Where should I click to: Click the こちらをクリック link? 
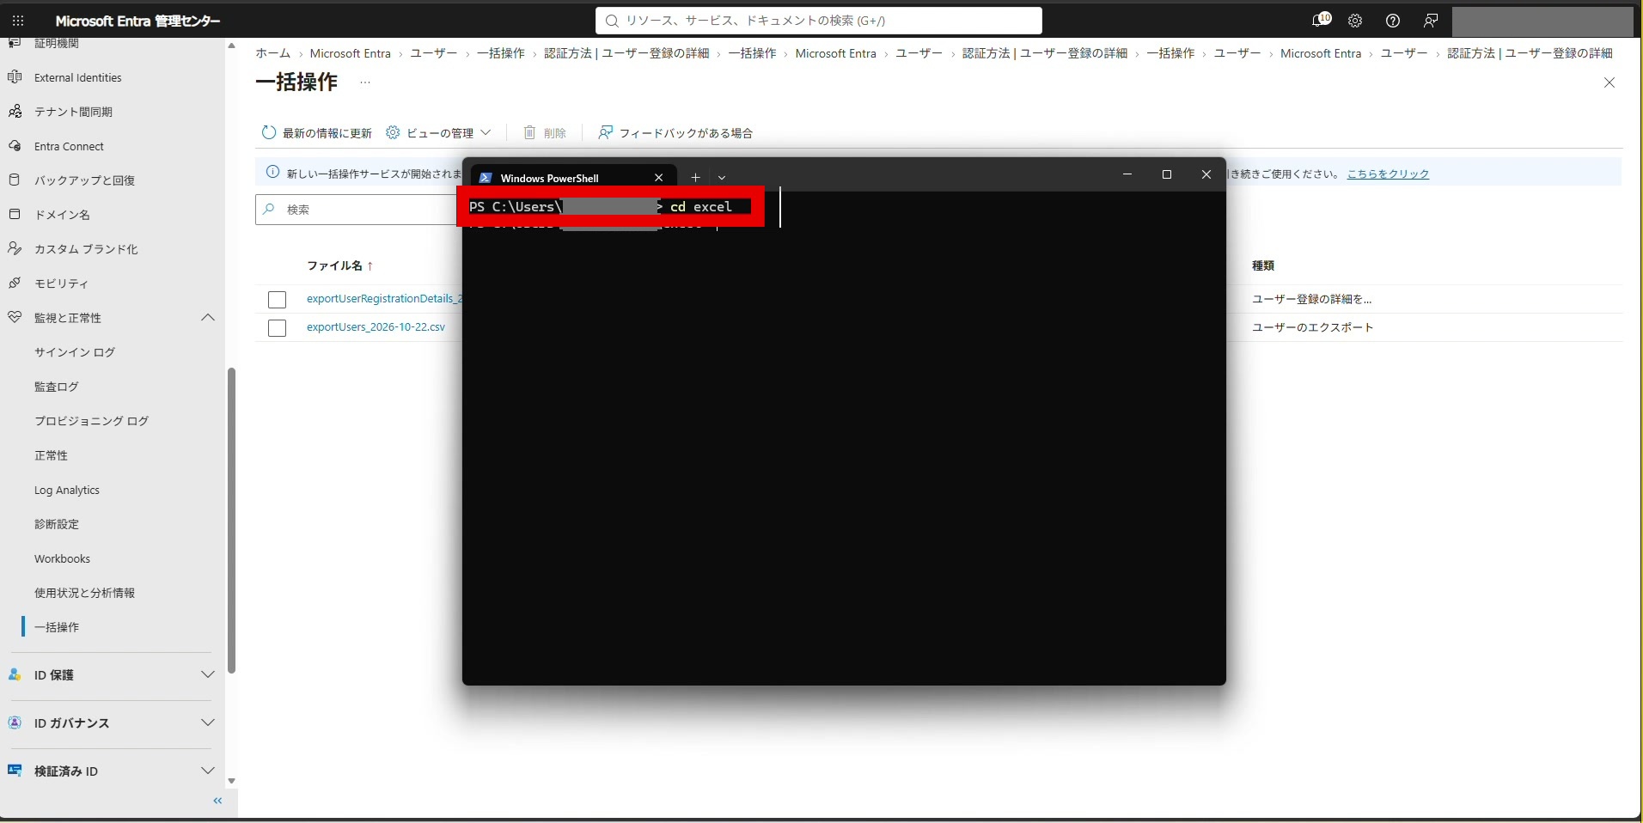click(x=1388, y=174)
